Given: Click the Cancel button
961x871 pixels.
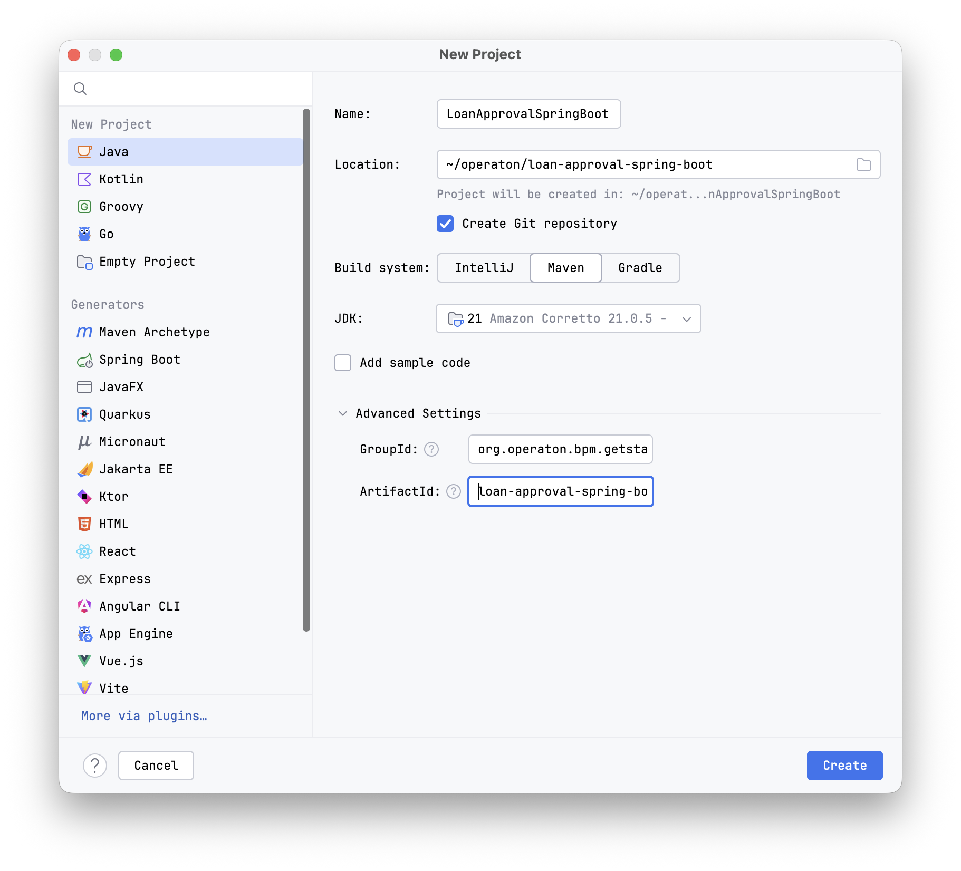Looking at the screenshot, I should point(156,766).
